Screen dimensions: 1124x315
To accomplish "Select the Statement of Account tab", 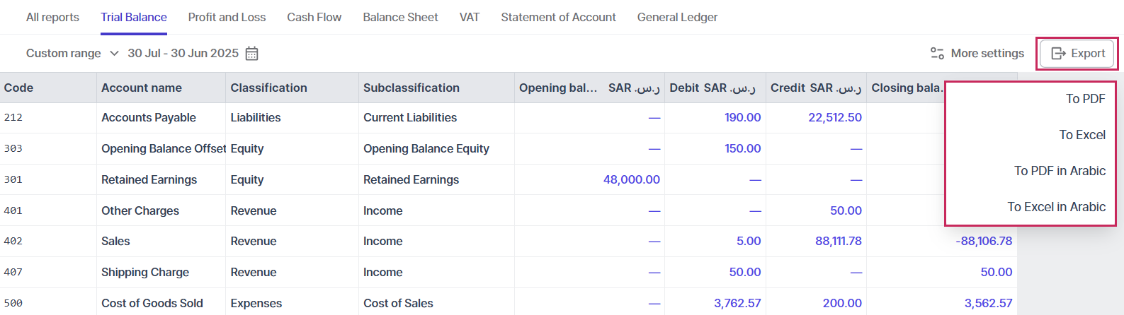I will click(558, 17).
